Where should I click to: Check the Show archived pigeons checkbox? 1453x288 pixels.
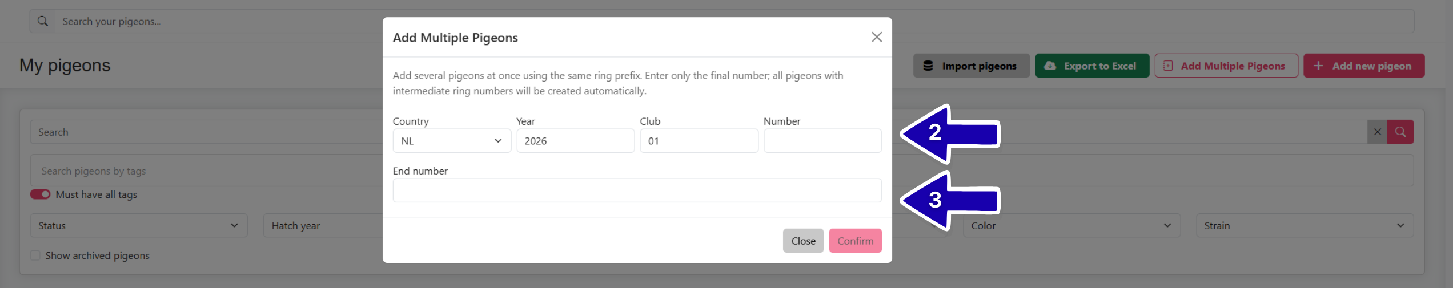tap(35, 255)
